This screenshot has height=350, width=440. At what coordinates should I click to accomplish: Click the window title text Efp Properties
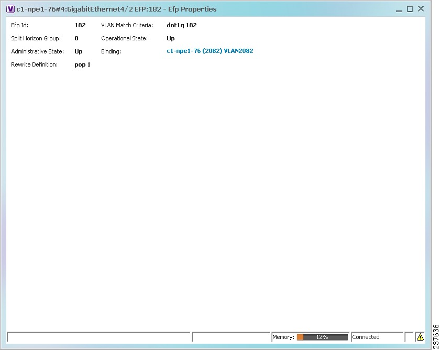[x=192, y=9]
